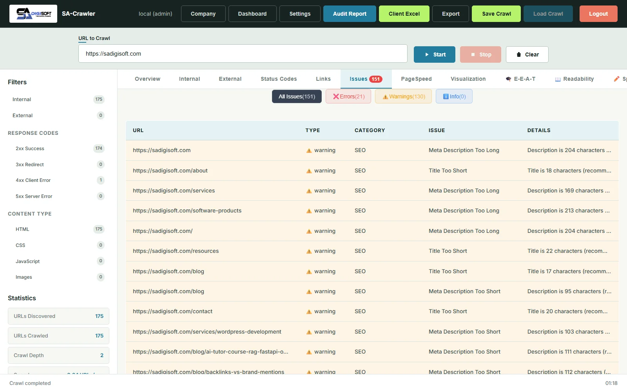Screen dimensions: 627x392
Task: Click the URLs Discovered statistic card
Action: point(58,316)
